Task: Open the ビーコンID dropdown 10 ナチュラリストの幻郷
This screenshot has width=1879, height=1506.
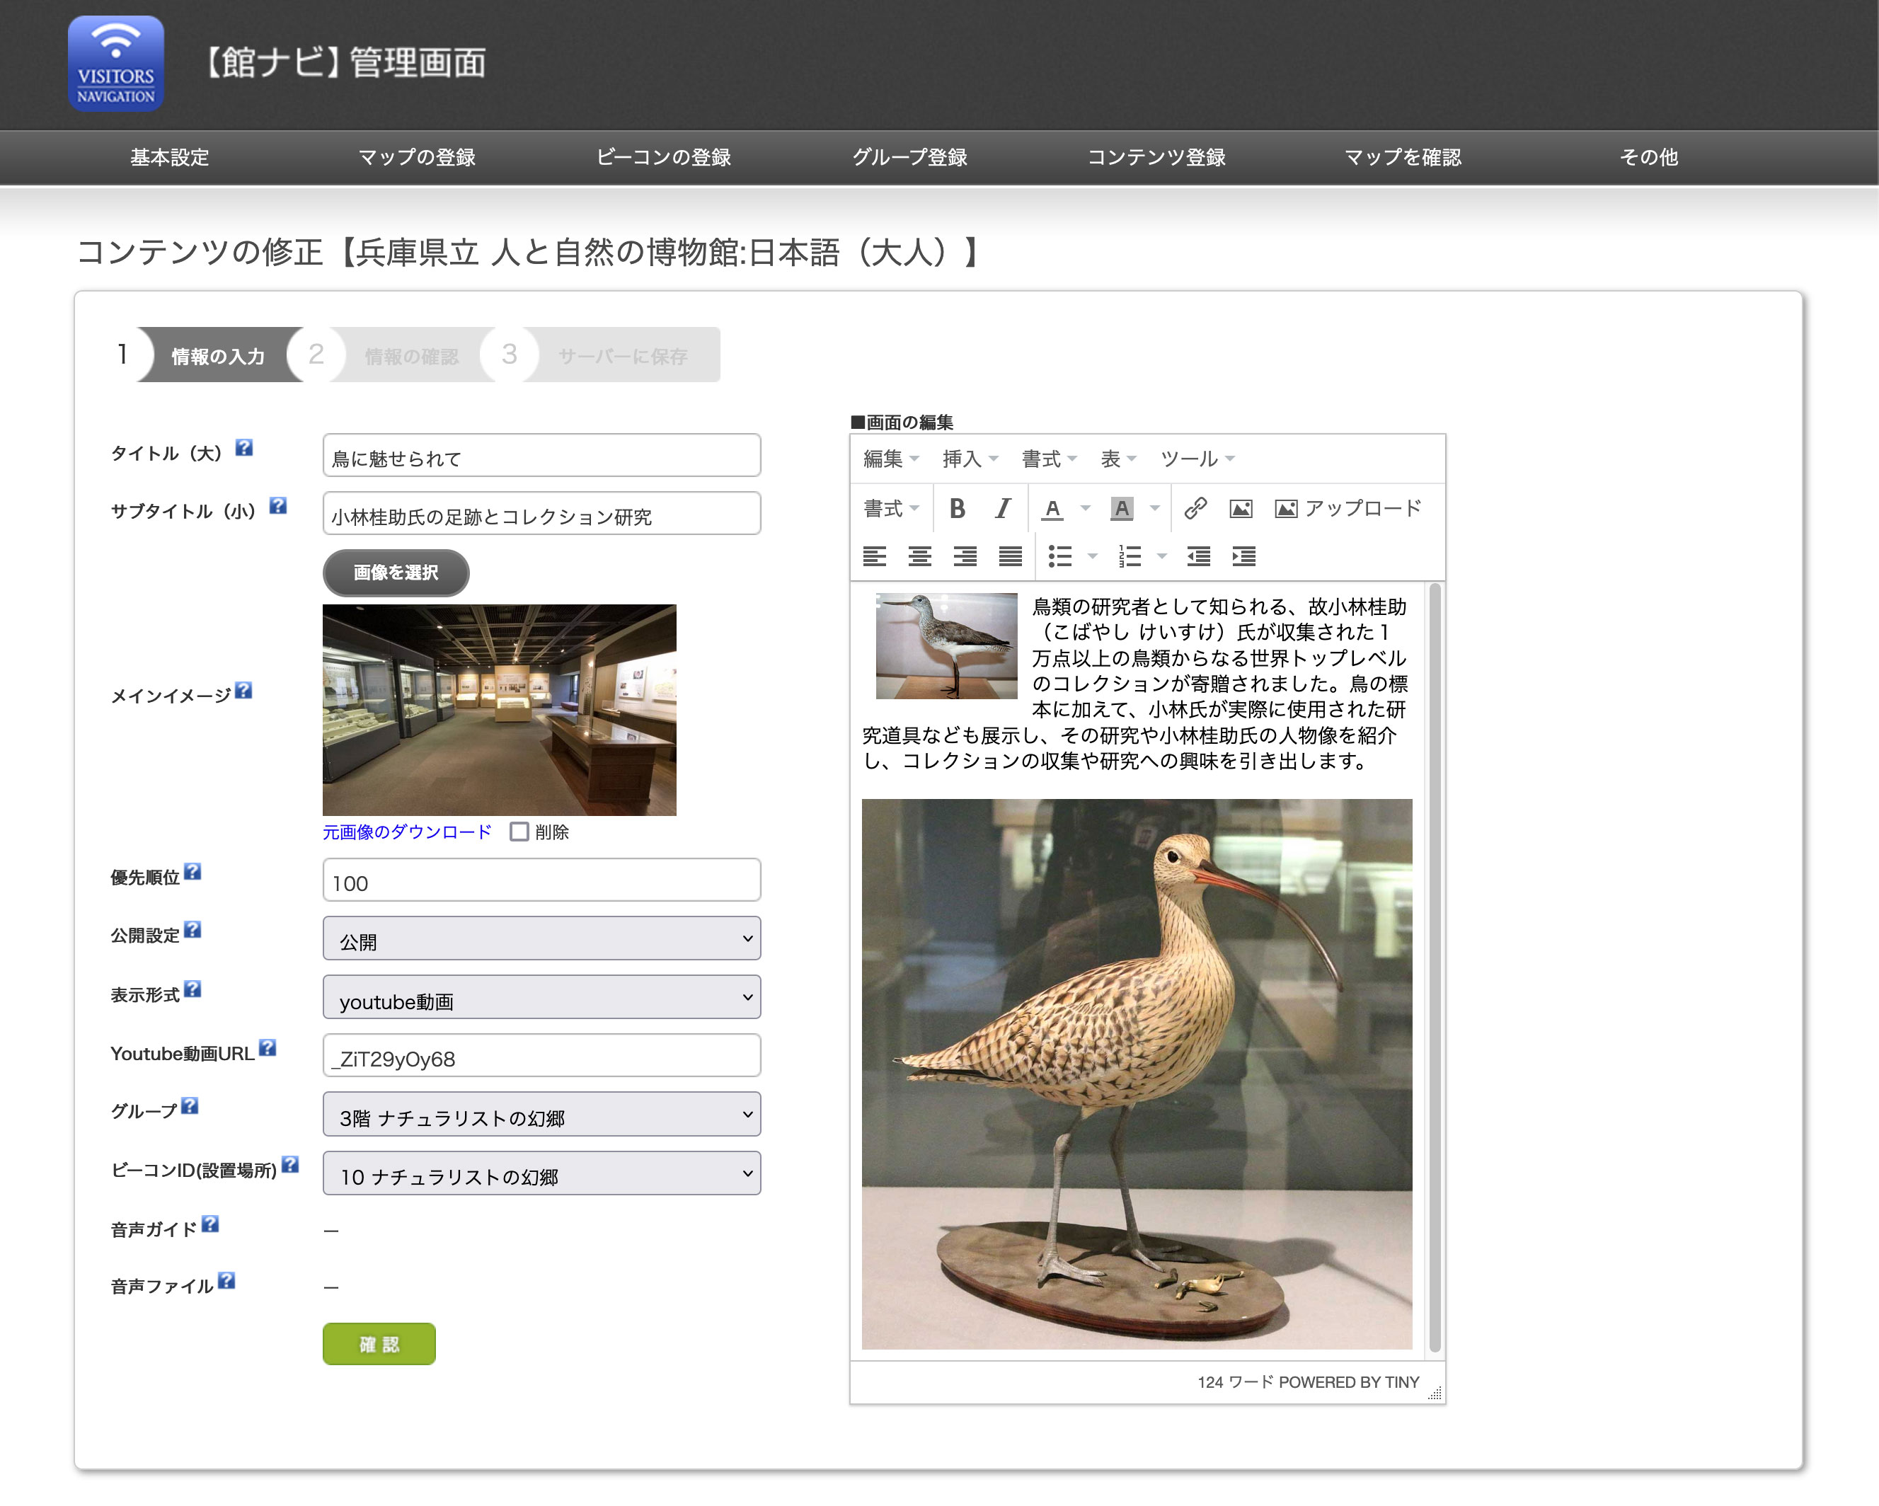Action: 541,1173
